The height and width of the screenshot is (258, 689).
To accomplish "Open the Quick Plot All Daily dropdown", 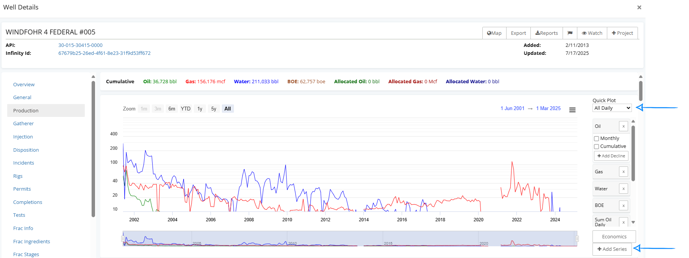I will pos(612,108).
